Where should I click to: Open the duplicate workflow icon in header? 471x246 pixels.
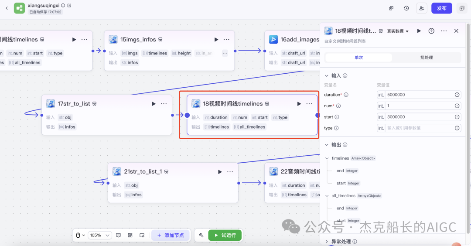[391, 8]
